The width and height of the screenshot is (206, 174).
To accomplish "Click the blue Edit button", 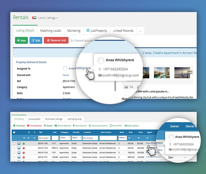I will pos(36,40).
